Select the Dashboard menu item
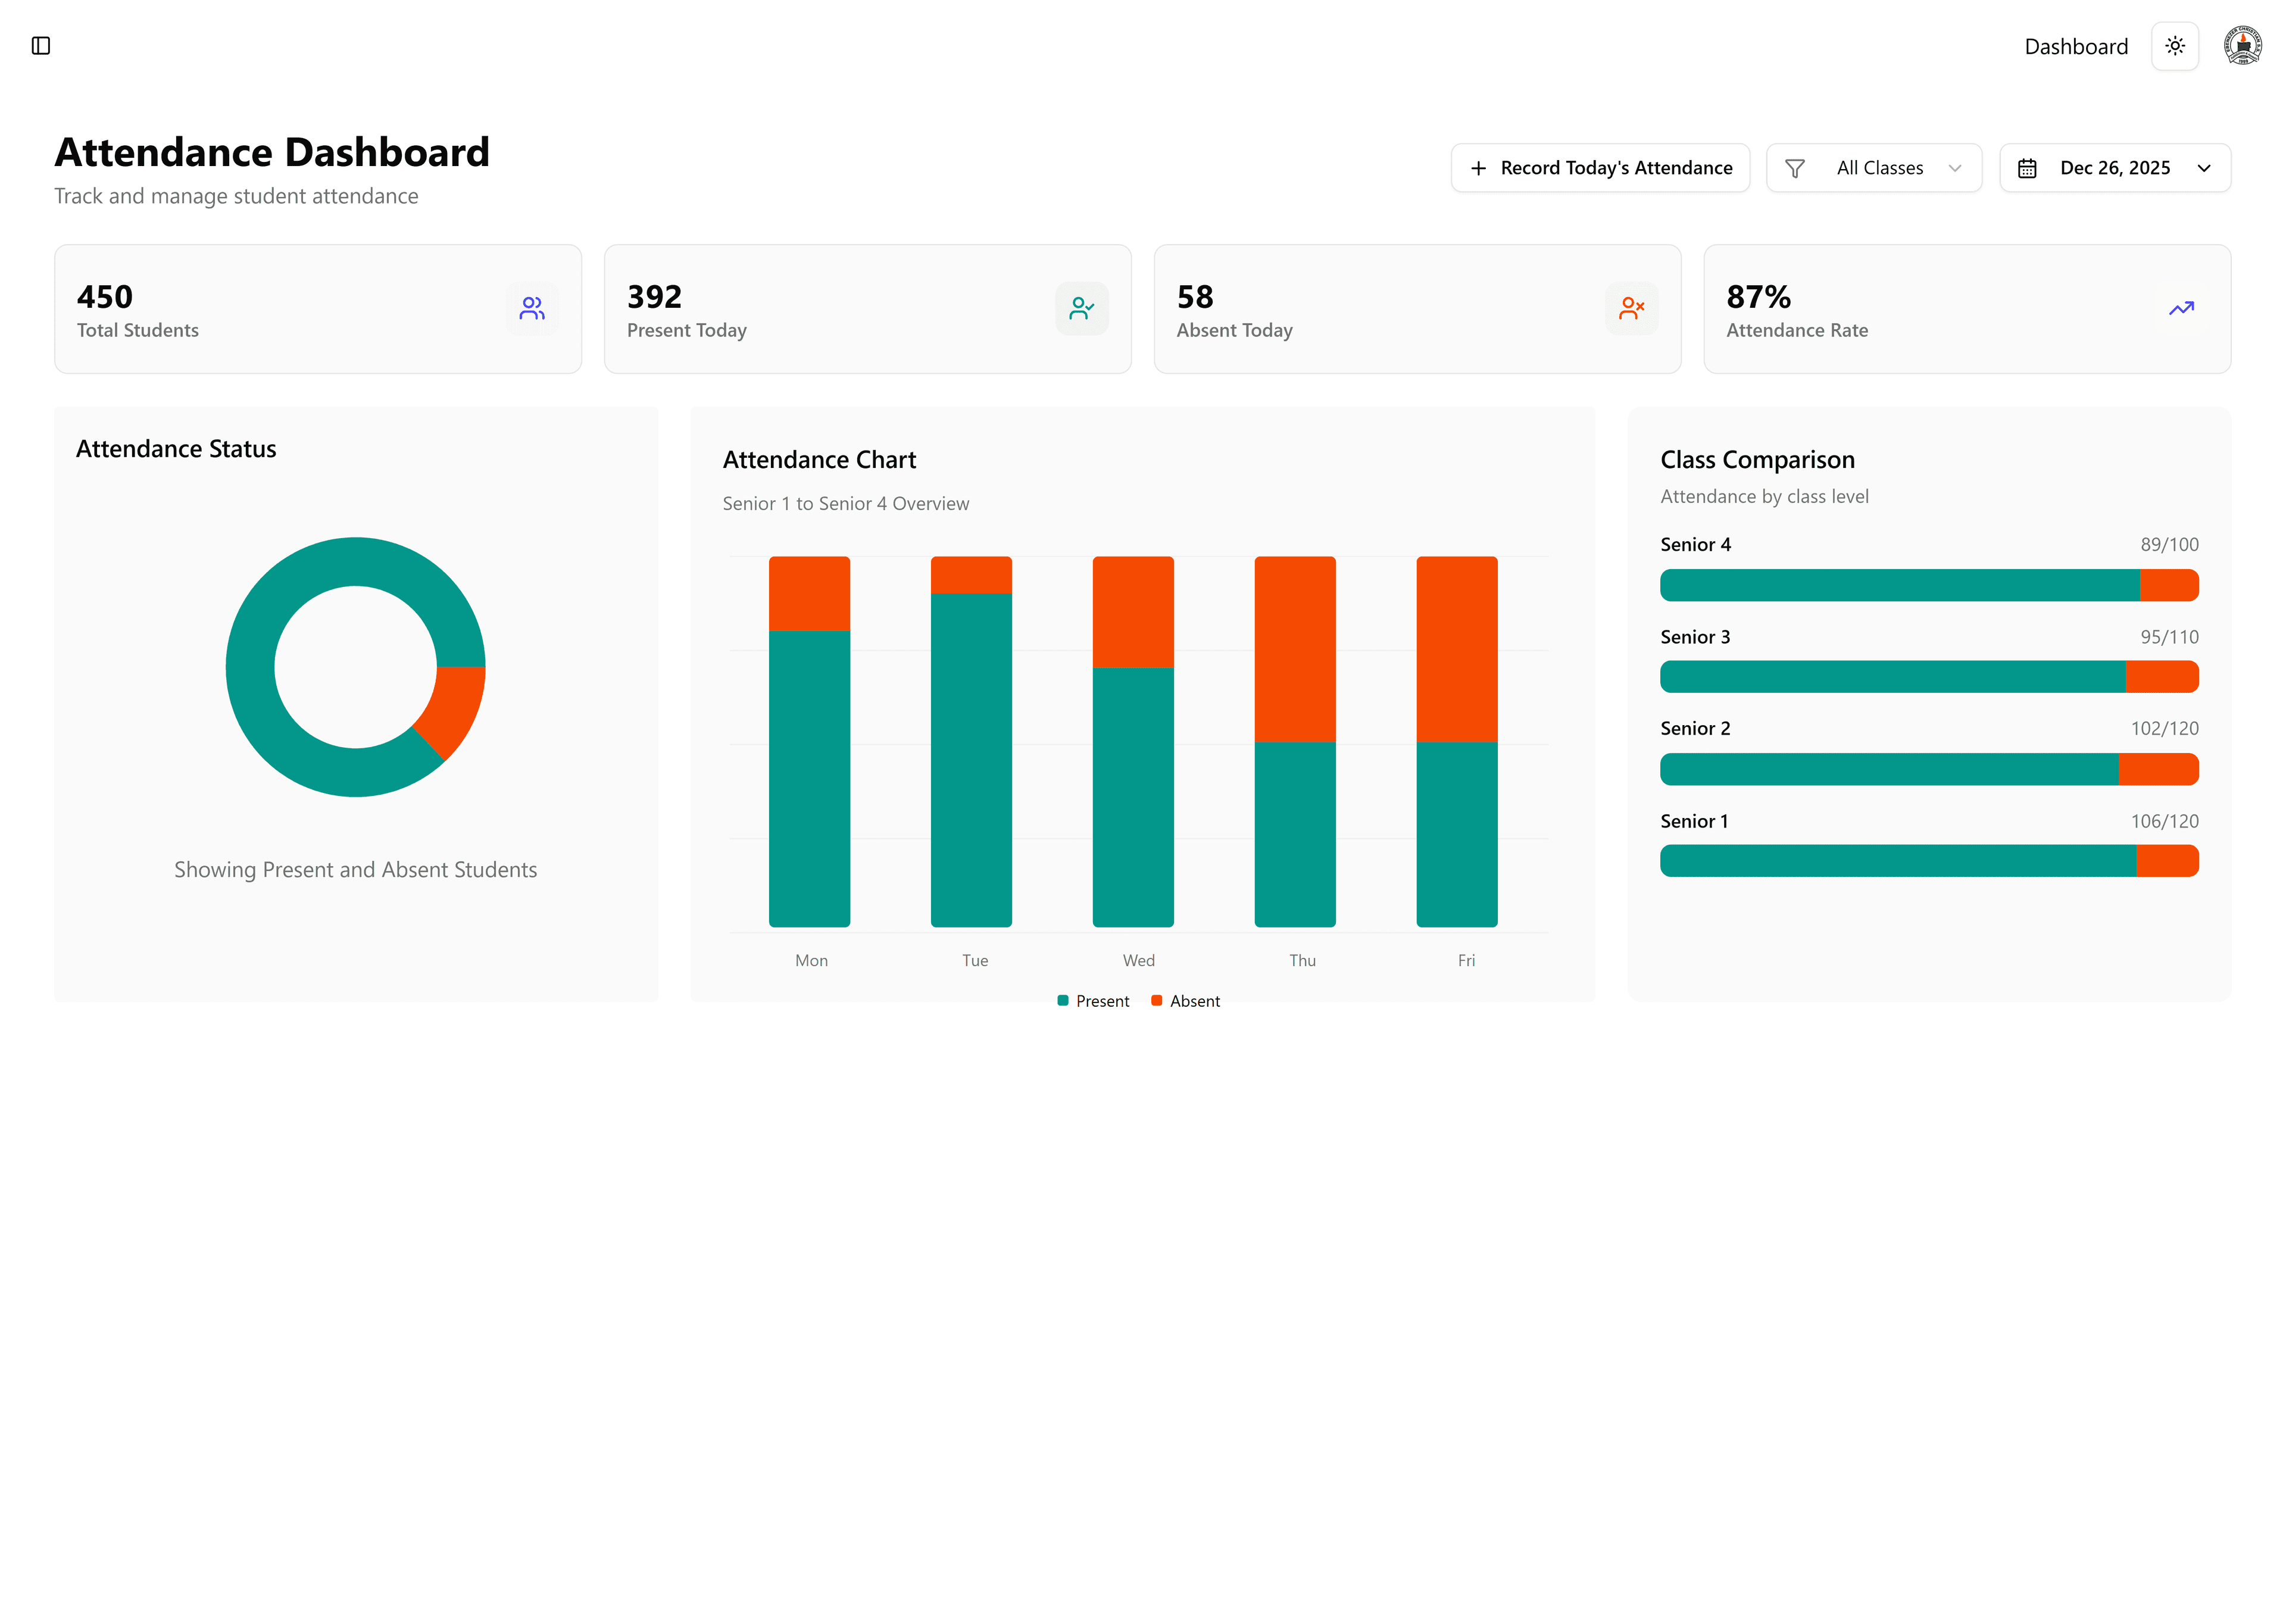 tap(2076, 45)
